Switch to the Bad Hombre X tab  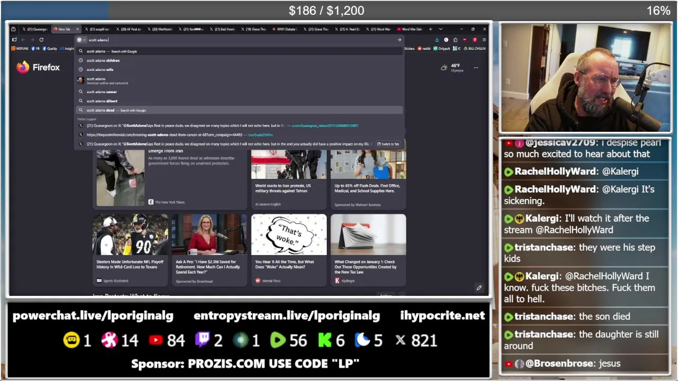point(222,29)
